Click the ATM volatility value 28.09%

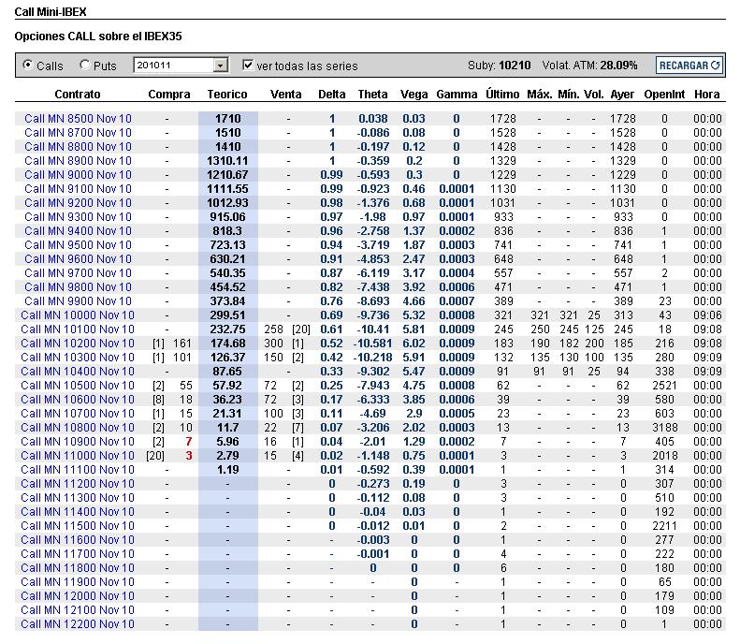618,66
